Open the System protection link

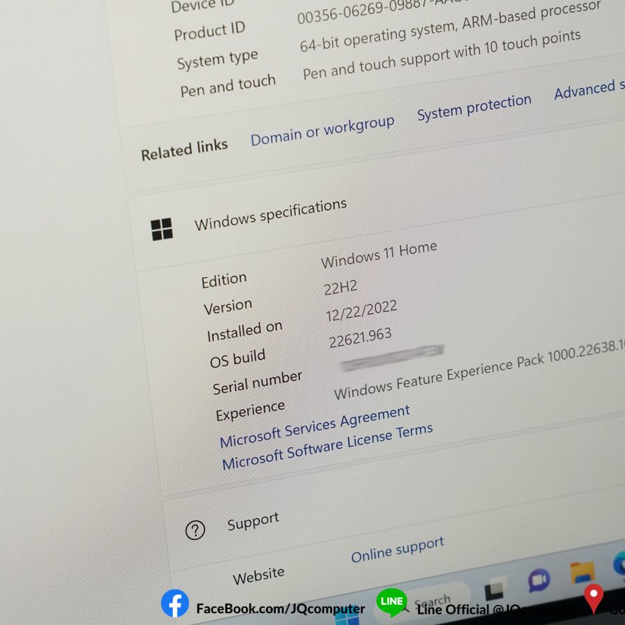(x=474, y=107)
